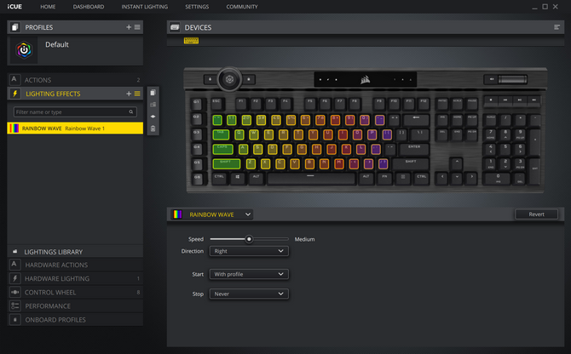Click the volume roller on the keyboard
571x354 pixels.
click(x=512, y=79)
